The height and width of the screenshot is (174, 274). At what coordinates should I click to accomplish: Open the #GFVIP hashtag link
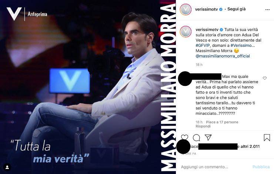point(203,45)
